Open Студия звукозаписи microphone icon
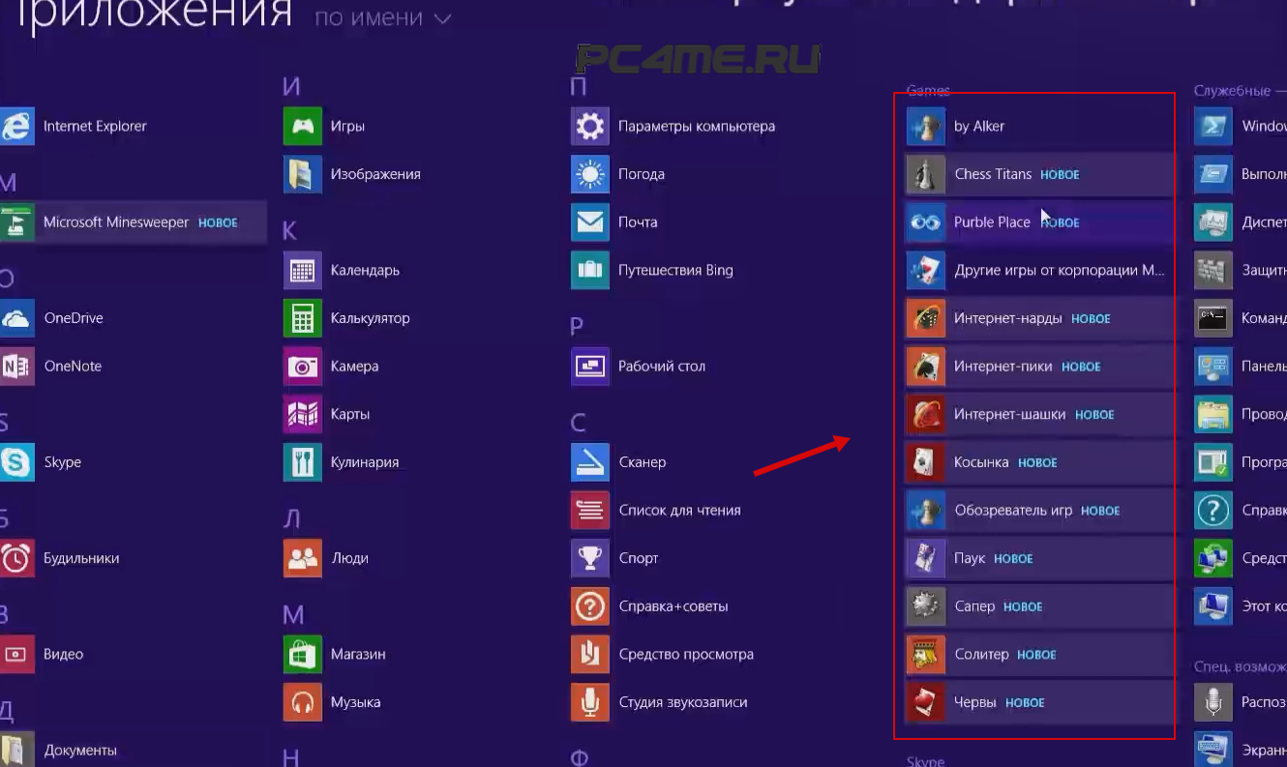The image size is (1287, 767). click(590, 702)
